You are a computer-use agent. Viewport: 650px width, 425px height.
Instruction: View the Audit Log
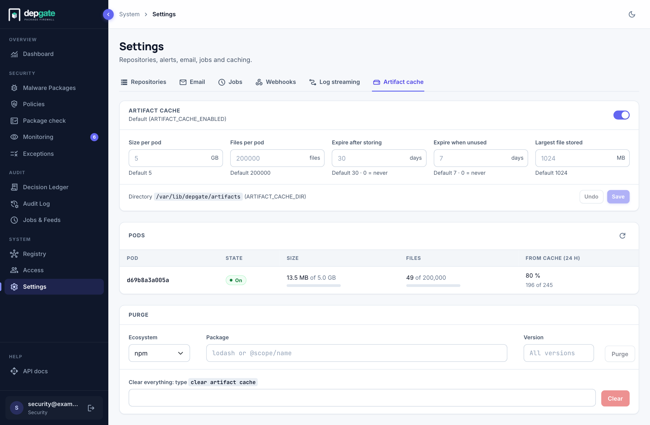tap(54, 204)
